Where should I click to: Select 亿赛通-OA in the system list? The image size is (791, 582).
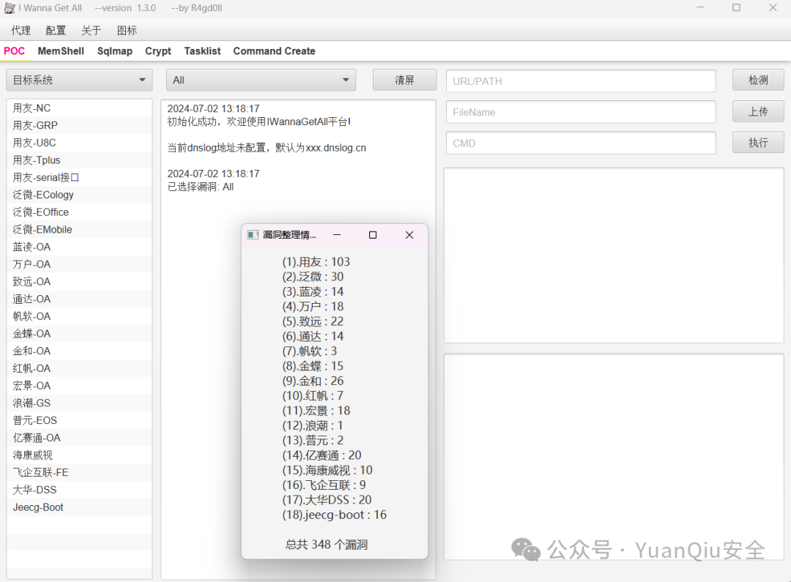pyautogui.click(x=79, y=438)
